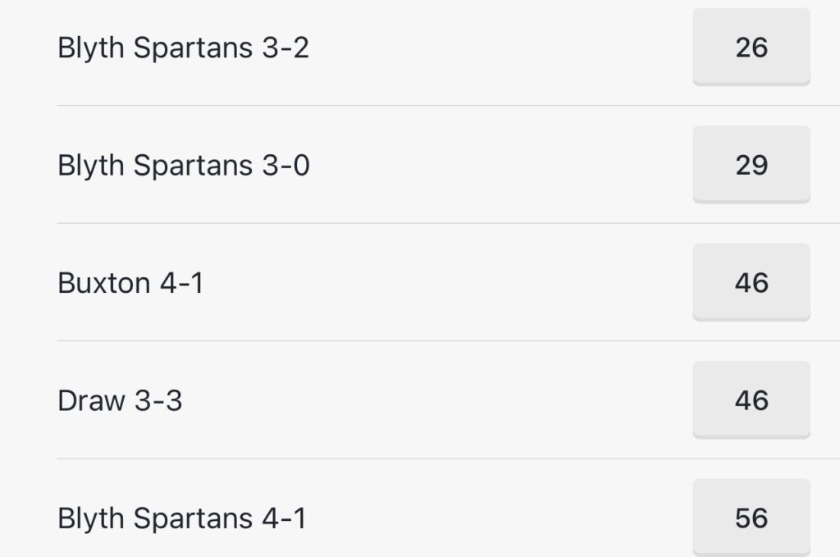The width and height of the screenshot is (840, 557).
Task: Tap the 46 odds beside Buxton 4-1
Action: pyautogui.click(x=751, y=283)
